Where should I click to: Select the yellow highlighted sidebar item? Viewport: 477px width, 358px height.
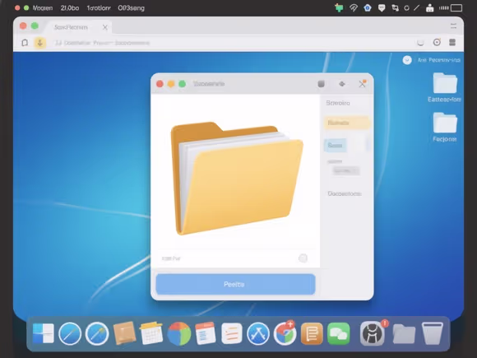click(347, 123)
